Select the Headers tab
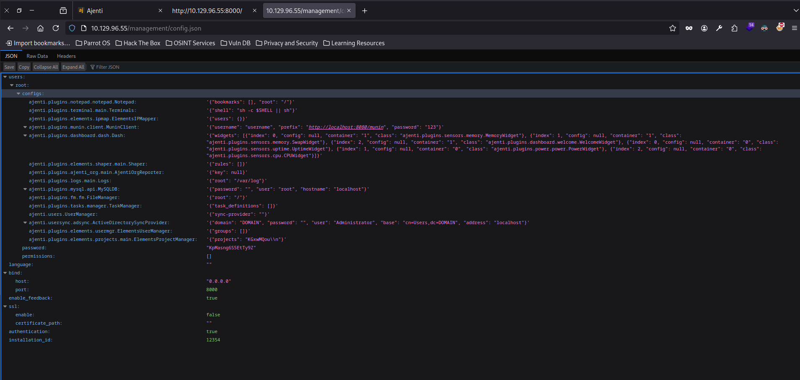Screen dimensions: 800x380 point(66,56)
